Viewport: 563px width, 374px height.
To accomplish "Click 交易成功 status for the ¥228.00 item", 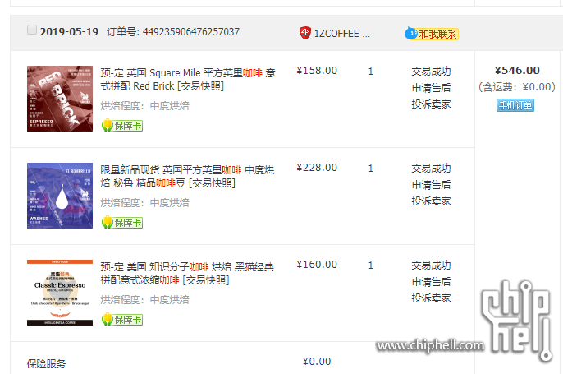I will pos(431,169).
